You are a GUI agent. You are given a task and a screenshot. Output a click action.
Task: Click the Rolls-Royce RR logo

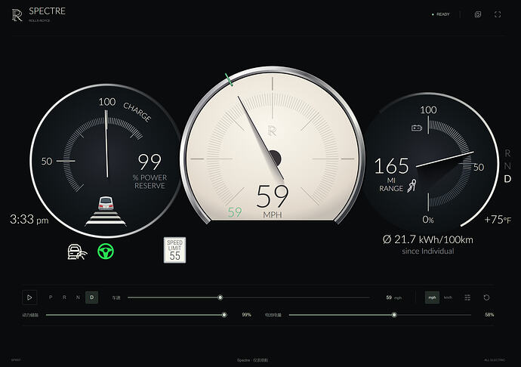17,15
